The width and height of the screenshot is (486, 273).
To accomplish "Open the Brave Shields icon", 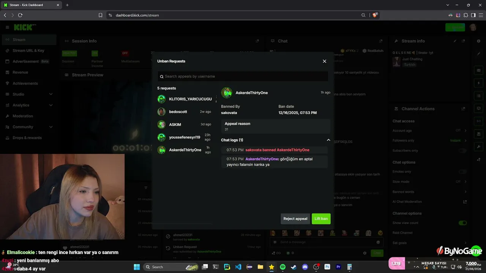I will click(375, 15).
